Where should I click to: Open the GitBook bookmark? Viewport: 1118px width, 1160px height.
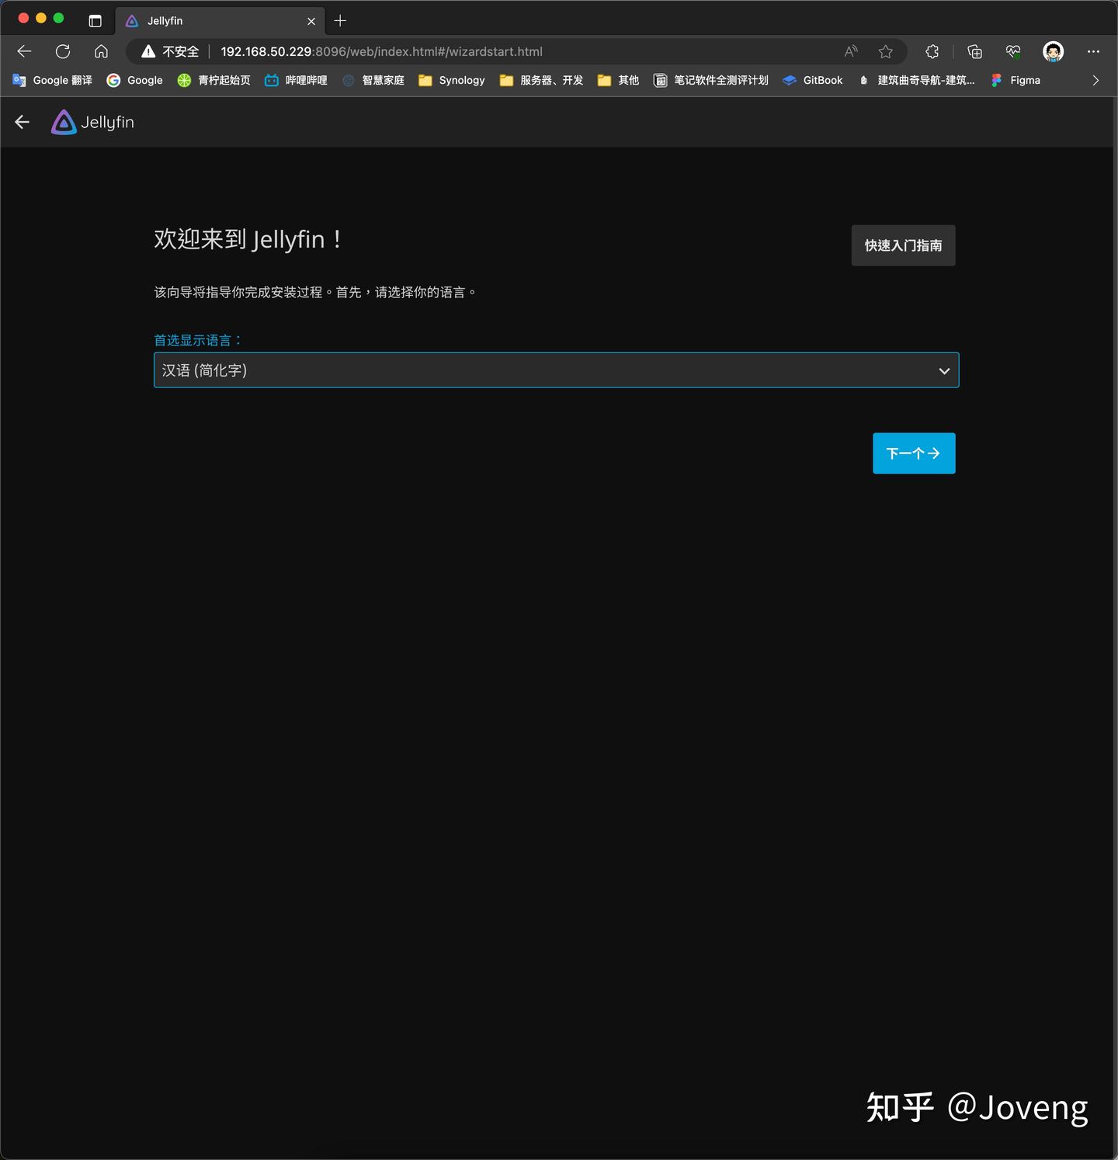tap(812, 80)
